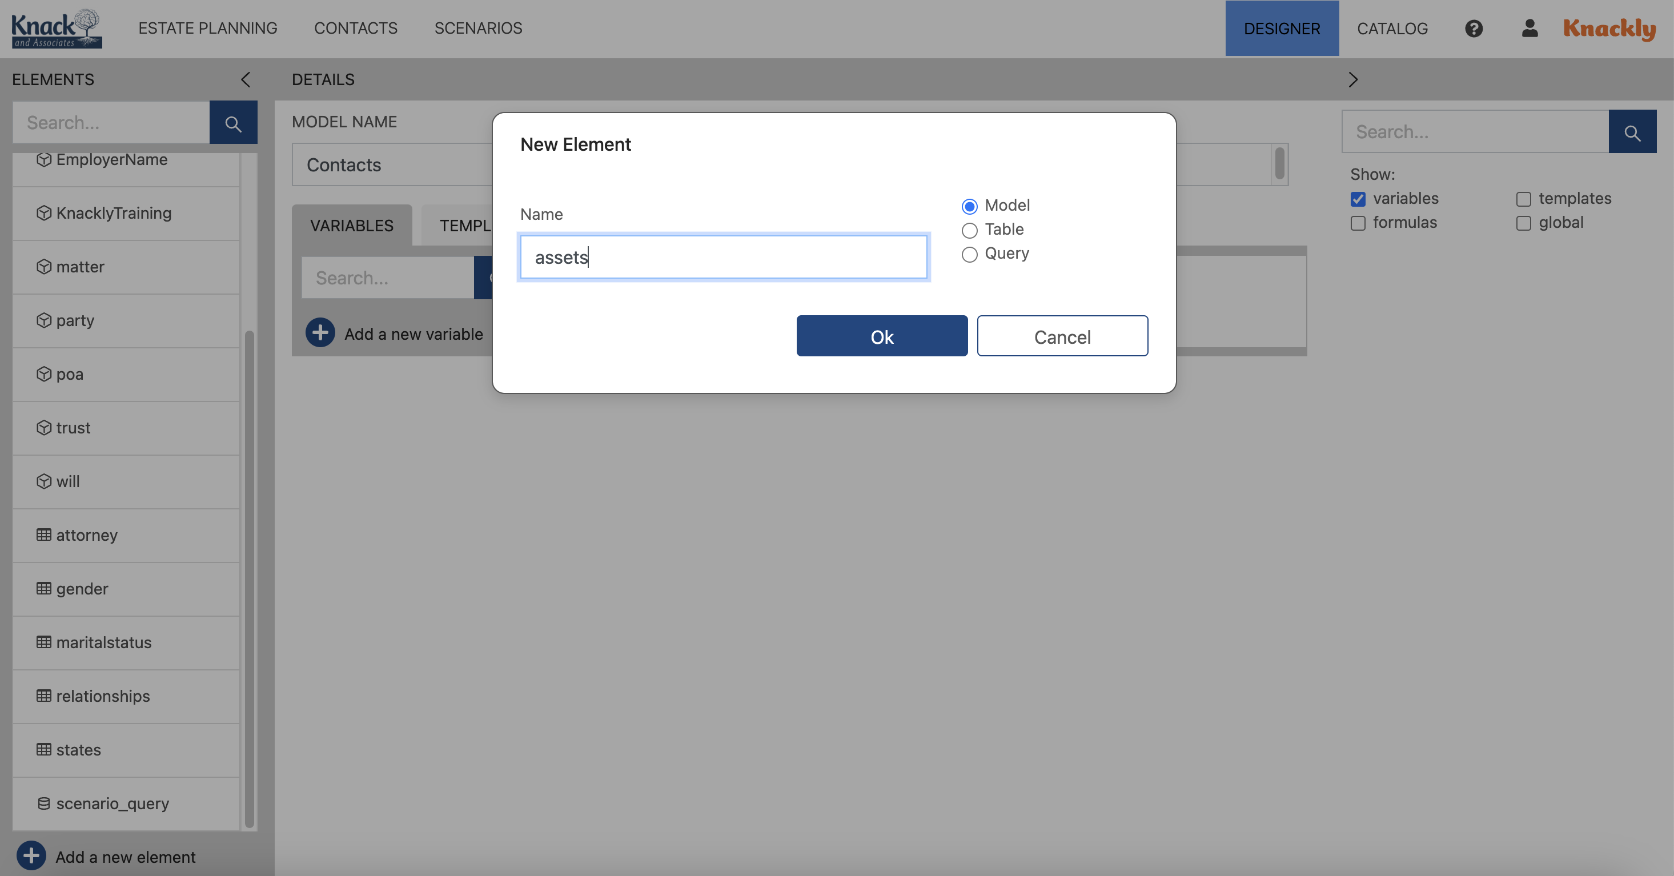Click the search magnifier in the Elements panel
Screen dimensions: 1674x876
(233, 122)
